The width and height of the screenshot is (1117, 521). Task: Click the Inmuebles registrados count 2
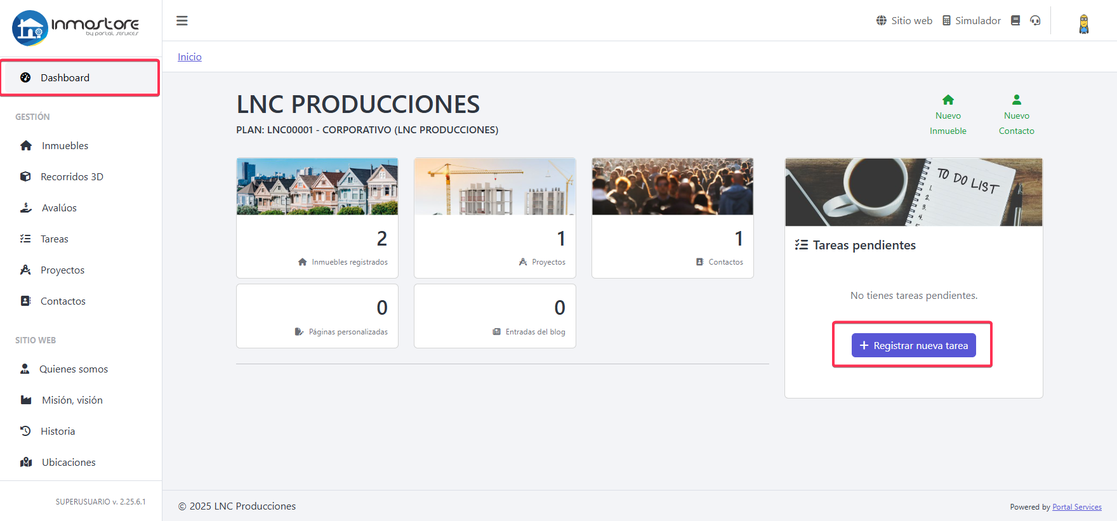point(381,239)
